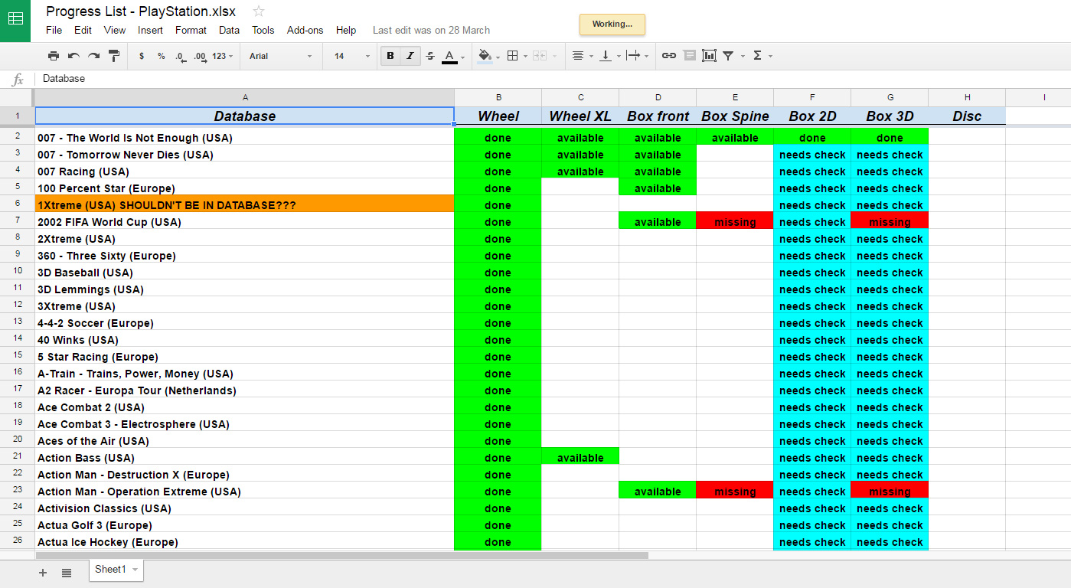Click the horizontal scrollbar
1071x588 pixels.
point(341,555)
